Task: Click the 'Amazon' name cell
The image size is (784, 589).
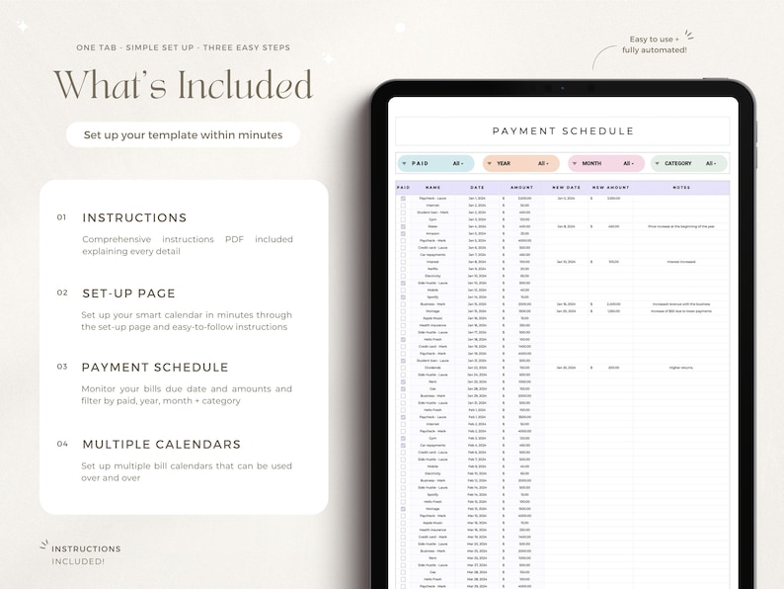Action: click(x=433, y=233)
